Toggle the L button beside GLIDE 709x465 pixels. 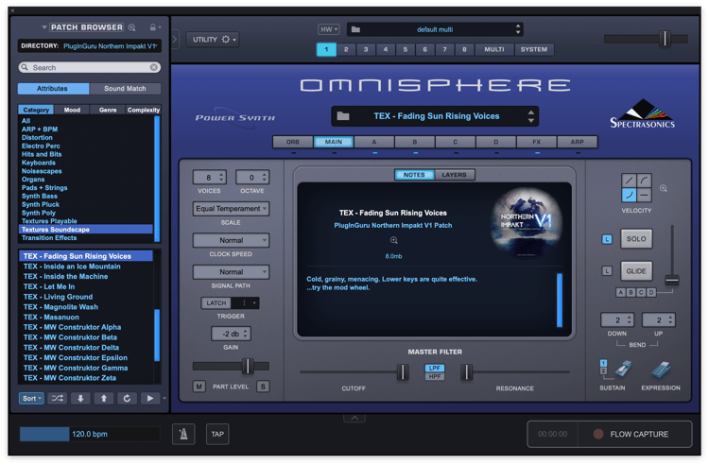607,271
